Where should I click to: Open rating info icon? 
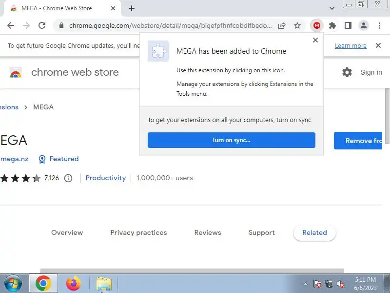68,178
